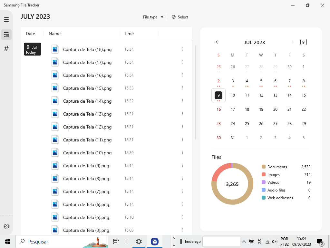Click the Pesquisar taskbar search box
330x248 pixels.
click(x=62, y=242)
